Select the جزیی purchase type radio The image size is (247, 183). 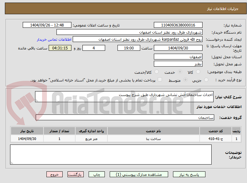pyautogui.click(x=206, y=80)
